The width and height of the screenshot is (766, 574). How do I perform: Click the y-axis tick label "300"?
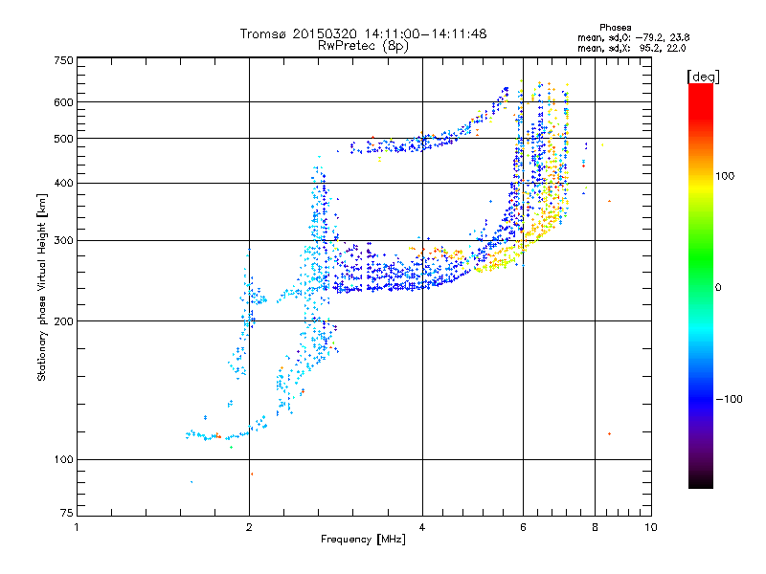pos(63,241)
